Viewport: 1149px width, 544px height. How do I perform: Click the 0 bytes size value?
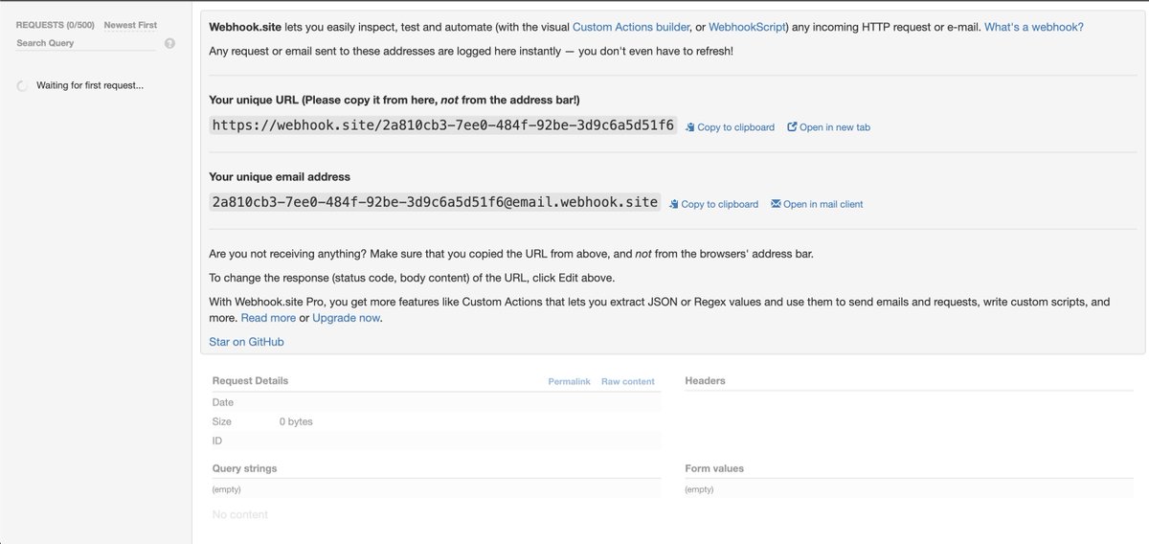click(x=296, y=421)
